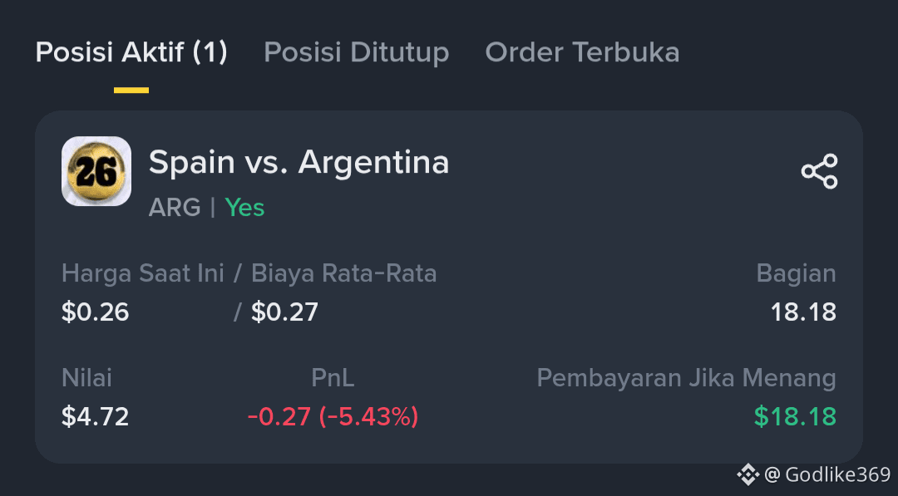898x496 pixels.
Task: Click the 18.18 shares amount
Action: [803, 312]
